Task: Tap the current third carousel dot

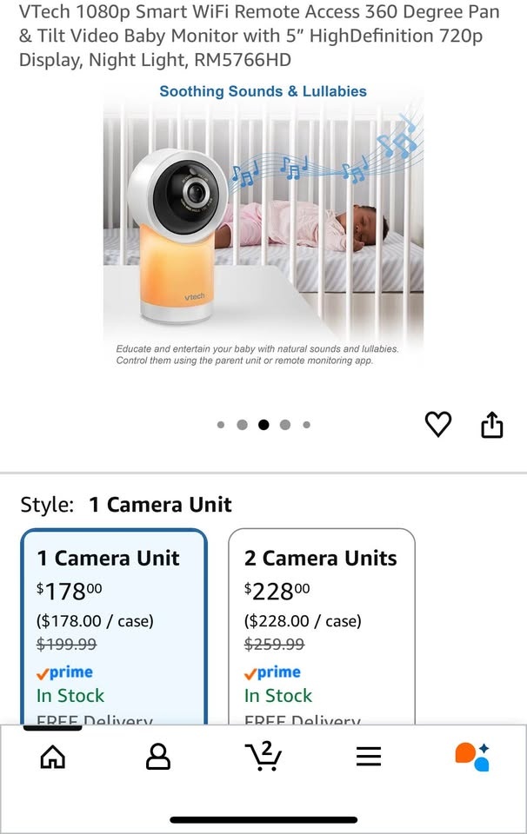Action: pos(263,425)
